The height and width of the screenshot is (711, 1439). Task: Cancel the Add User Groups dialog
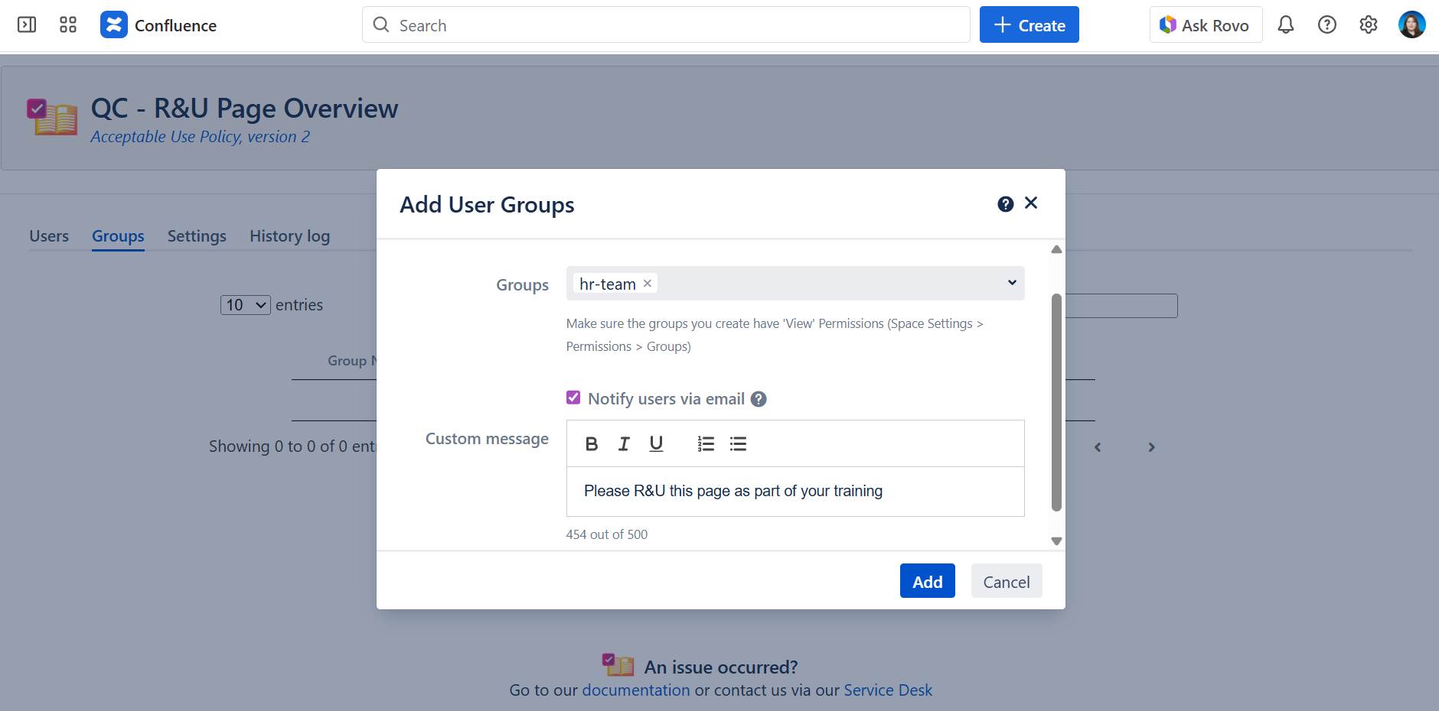(1006, 582)
